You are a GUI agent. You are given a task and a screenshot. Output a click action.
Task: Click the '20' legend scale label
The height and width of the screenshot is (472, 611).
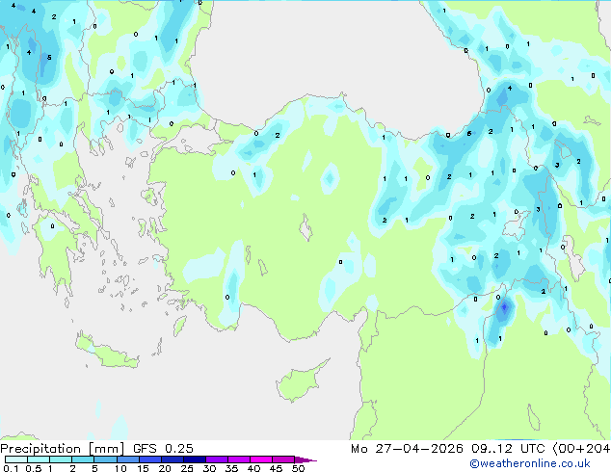pos(165,468)
